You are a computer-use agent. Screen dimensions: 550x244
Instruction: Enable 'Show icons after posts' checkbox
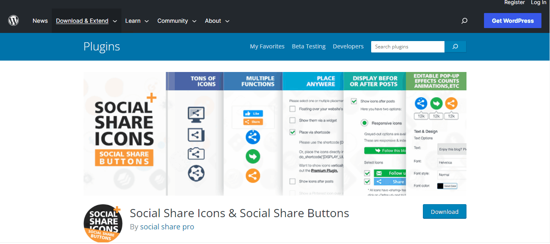[354, 101]
